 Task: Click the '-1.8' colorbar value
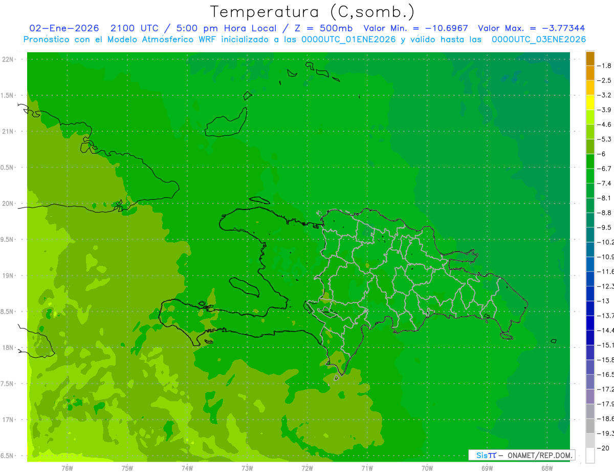(x=604, y=66)
